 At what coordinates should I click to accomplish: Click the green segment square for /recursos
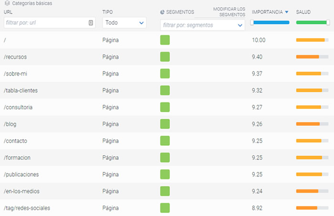[x=165, y=57]
